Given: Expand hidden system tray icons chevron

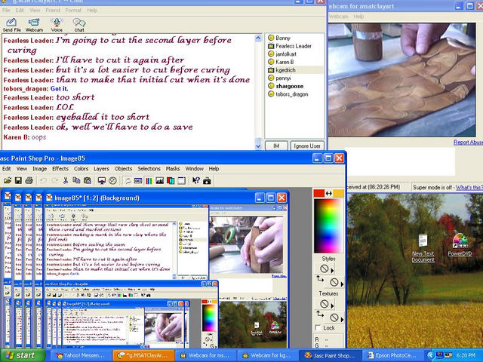Looking at the screenshot, I should click(430, 355).
